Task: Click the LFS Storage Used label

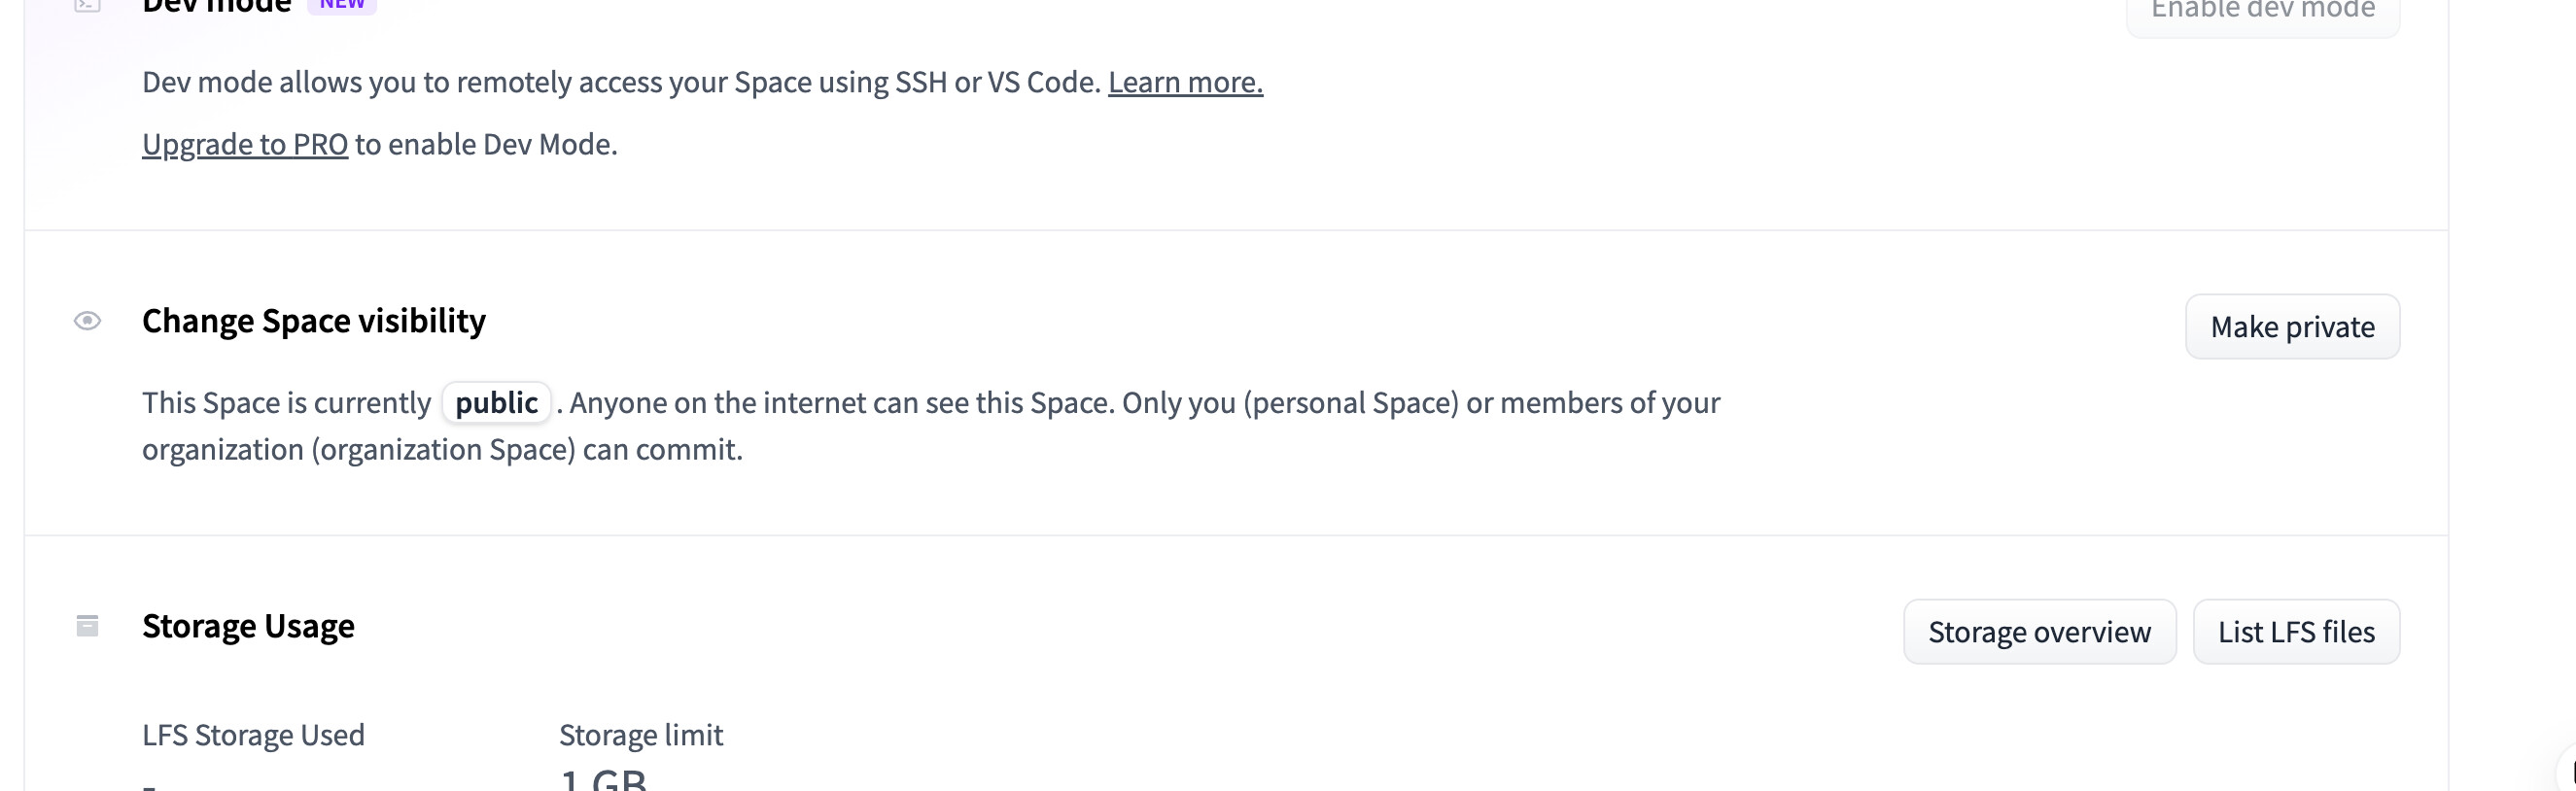Action: [x=253, y=735]
